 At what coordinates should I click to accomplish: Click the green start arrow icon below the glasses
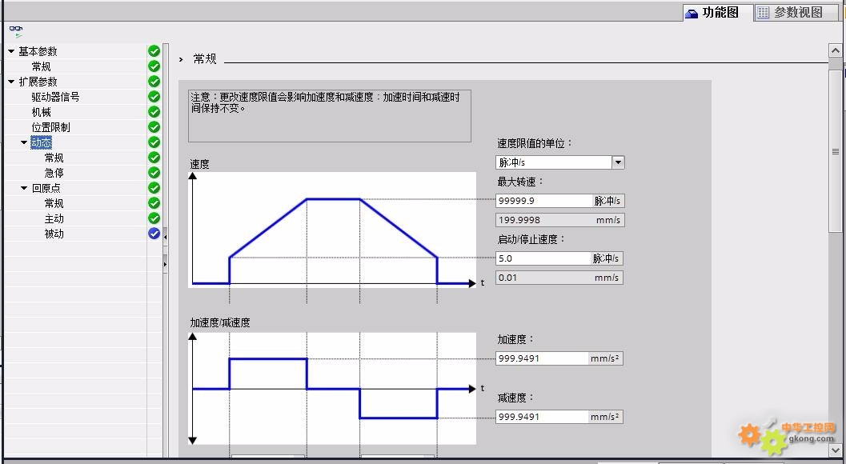(18, 35)
